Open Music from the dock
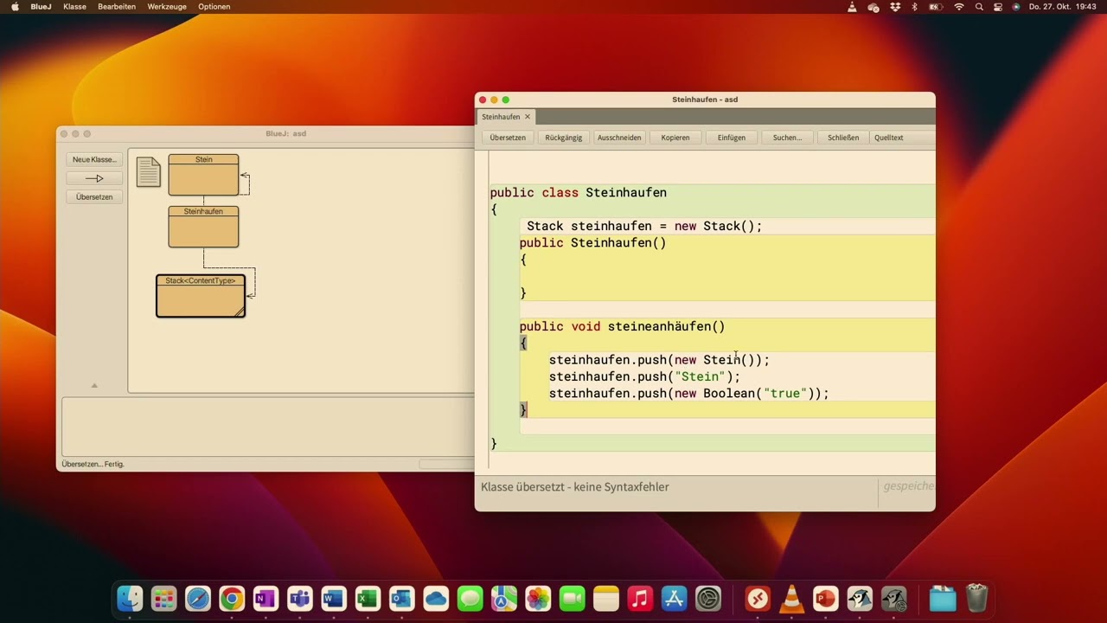This screenshot has height=623, width=1107. (x=640, y=598)
